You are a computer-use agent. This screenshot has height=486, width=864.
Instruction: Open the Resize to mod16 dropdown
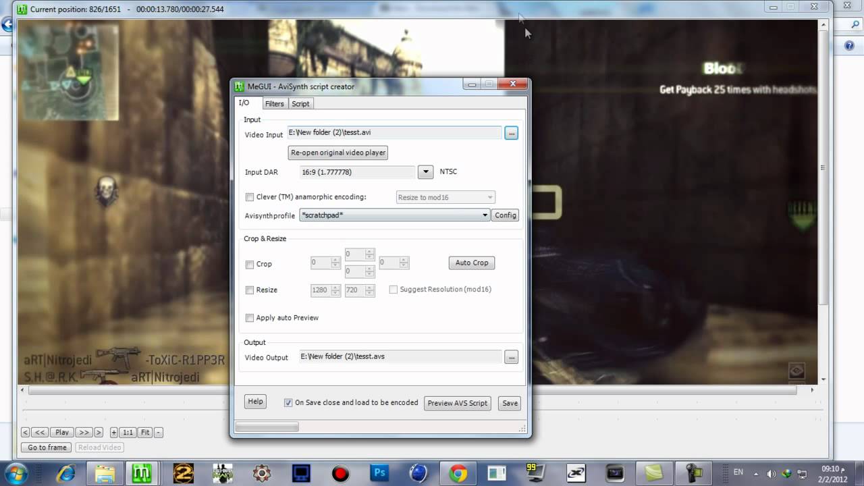coord(446,197)
